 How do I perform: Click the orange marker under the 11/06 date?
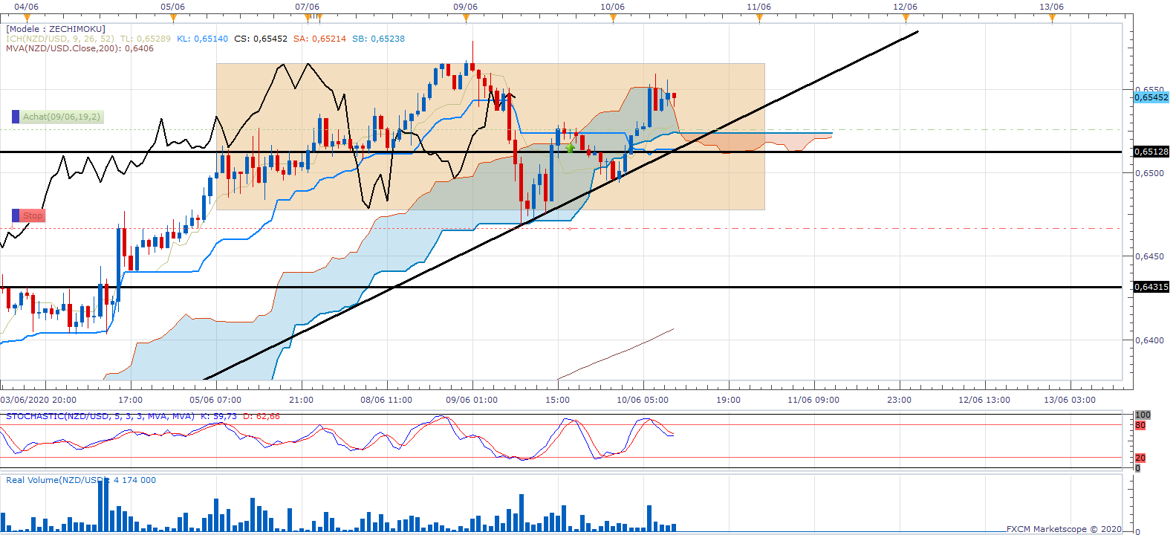point(759,18)
